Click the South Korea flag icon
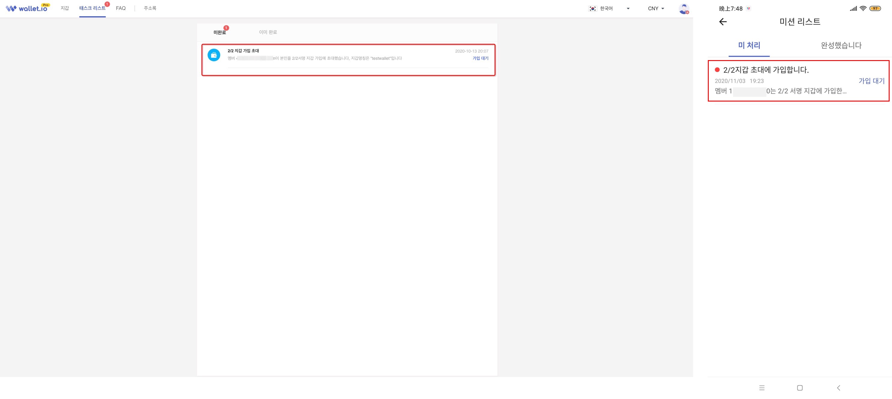The height and width of the screenshot is (399, 892). pos(592,9)
